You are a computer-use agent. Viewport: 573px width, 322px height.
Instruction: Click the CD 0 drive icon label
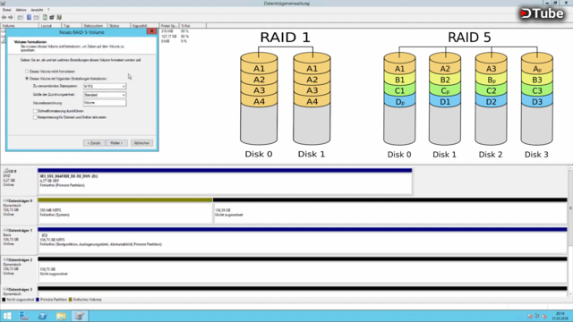click(10, 171)
